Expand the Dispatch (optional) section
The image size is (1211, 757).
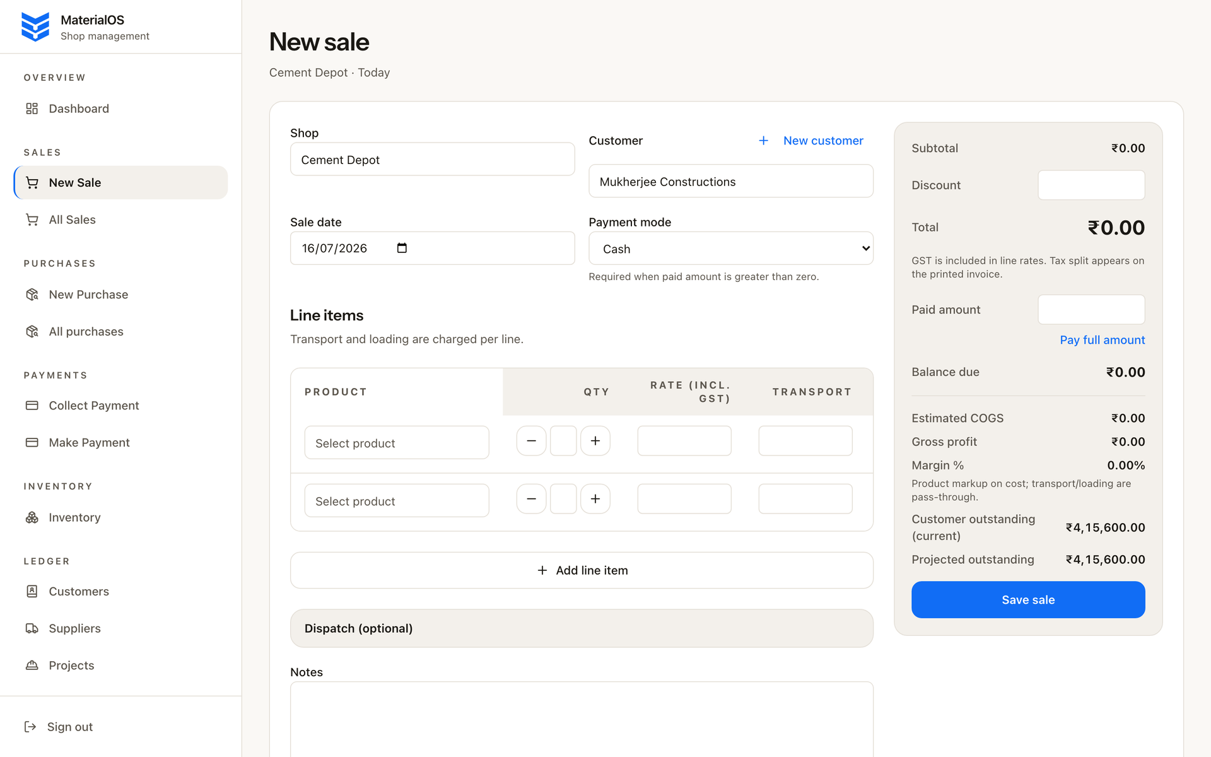coord(582,628)
